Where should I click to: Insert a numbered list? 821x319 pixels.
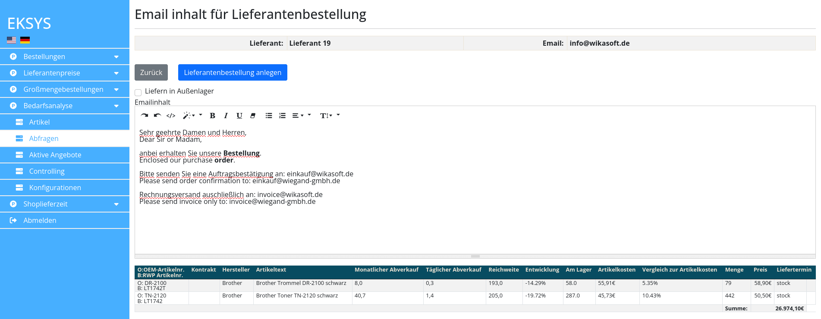pyautogui.click(x=282, y=116)
